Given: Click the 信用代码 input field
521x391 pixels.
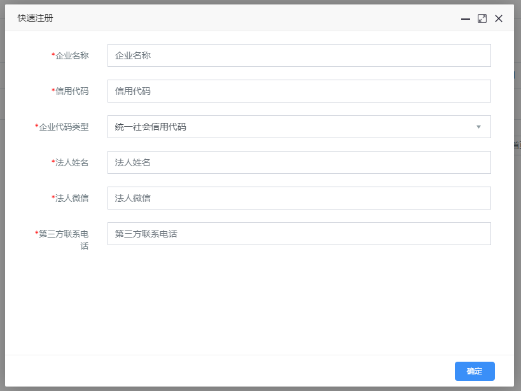Looking at the screenshot, I should point(299,91).
